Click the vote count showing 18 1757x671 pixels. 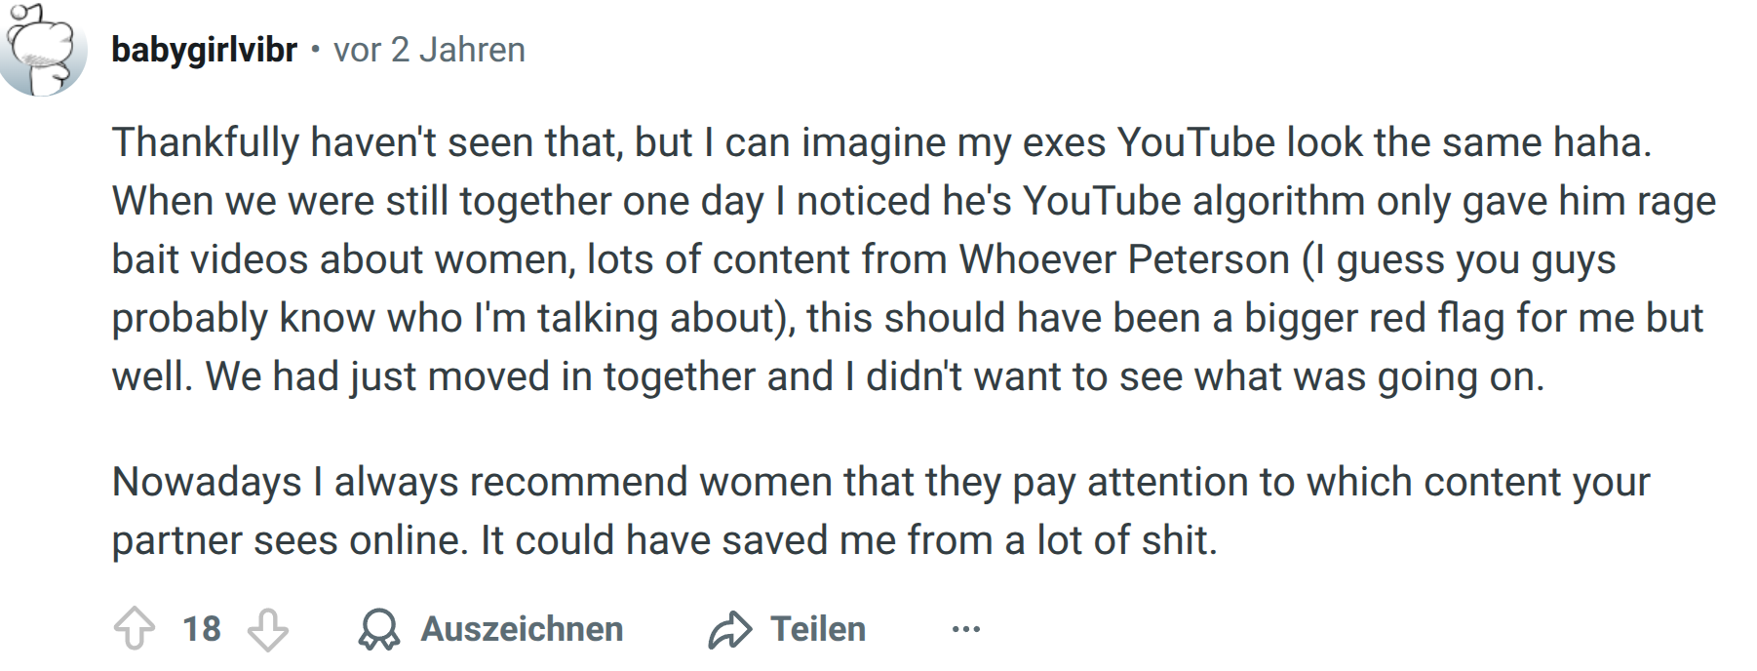tap(202, 629)
